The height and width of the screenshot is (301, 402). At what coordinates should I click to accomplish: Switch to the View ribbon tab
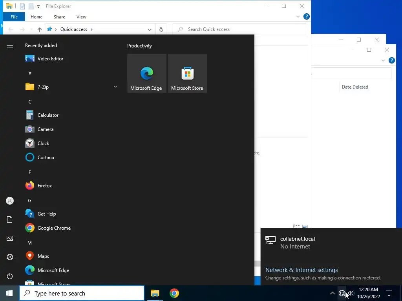[x=81, y=17]
